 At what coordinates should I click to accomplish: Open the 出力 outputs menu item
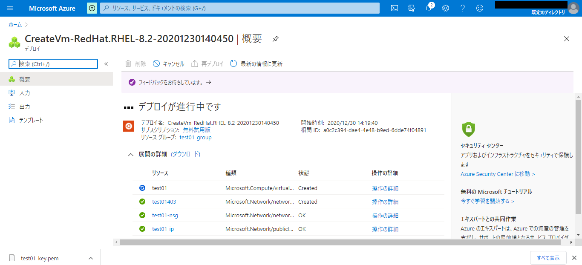point(56,107)
